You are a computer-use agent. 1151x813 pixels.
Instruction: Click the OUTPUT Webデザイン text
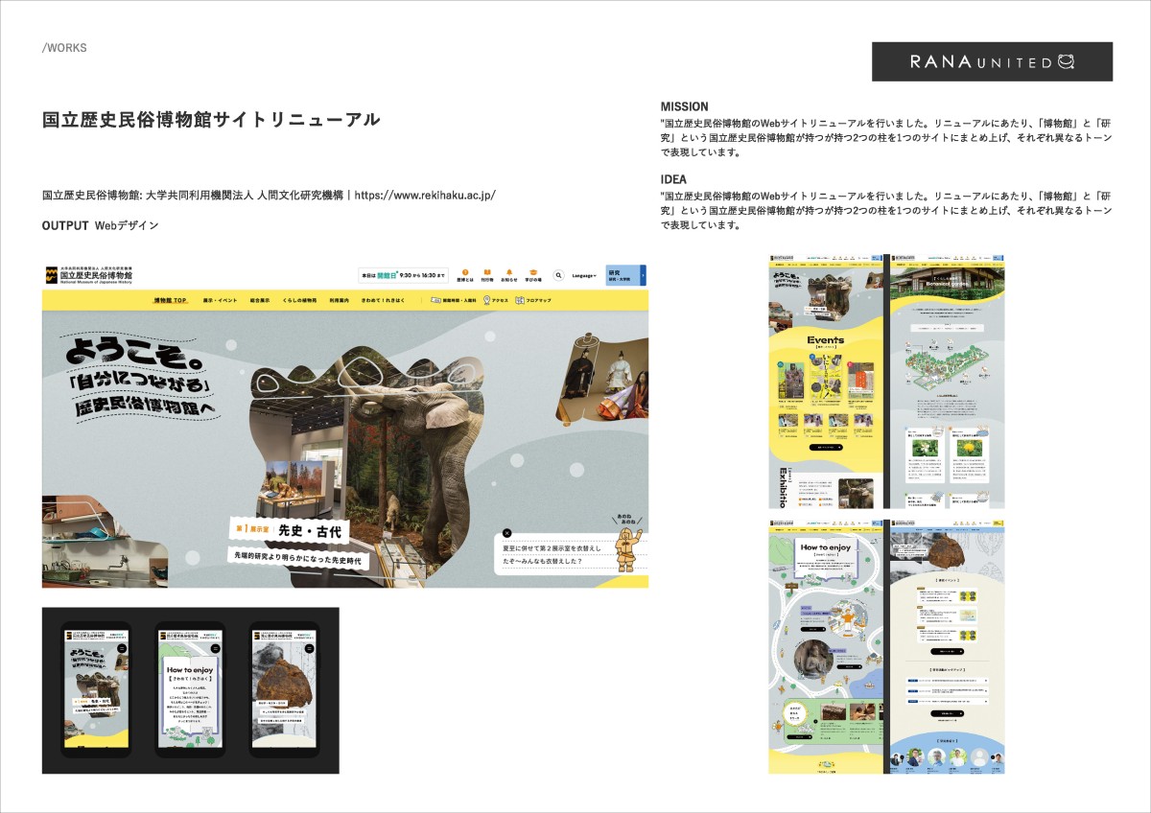tap(101, 225)
